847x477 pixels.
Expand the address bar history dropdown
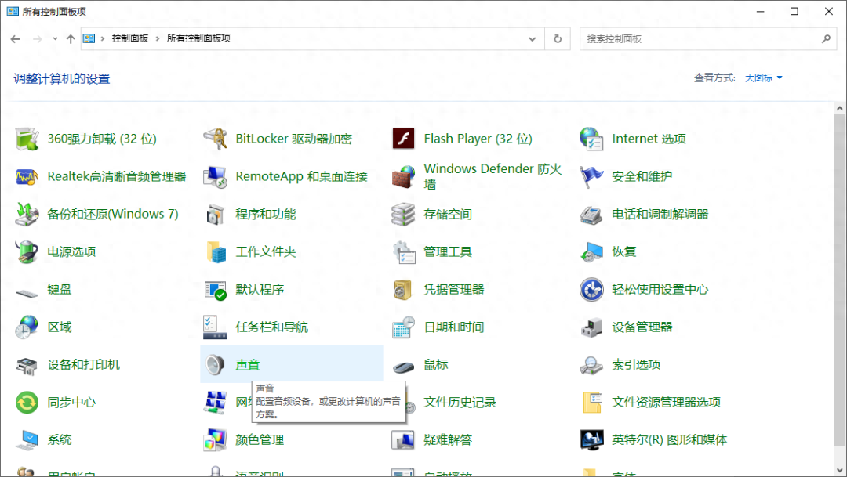click(532, 38)
